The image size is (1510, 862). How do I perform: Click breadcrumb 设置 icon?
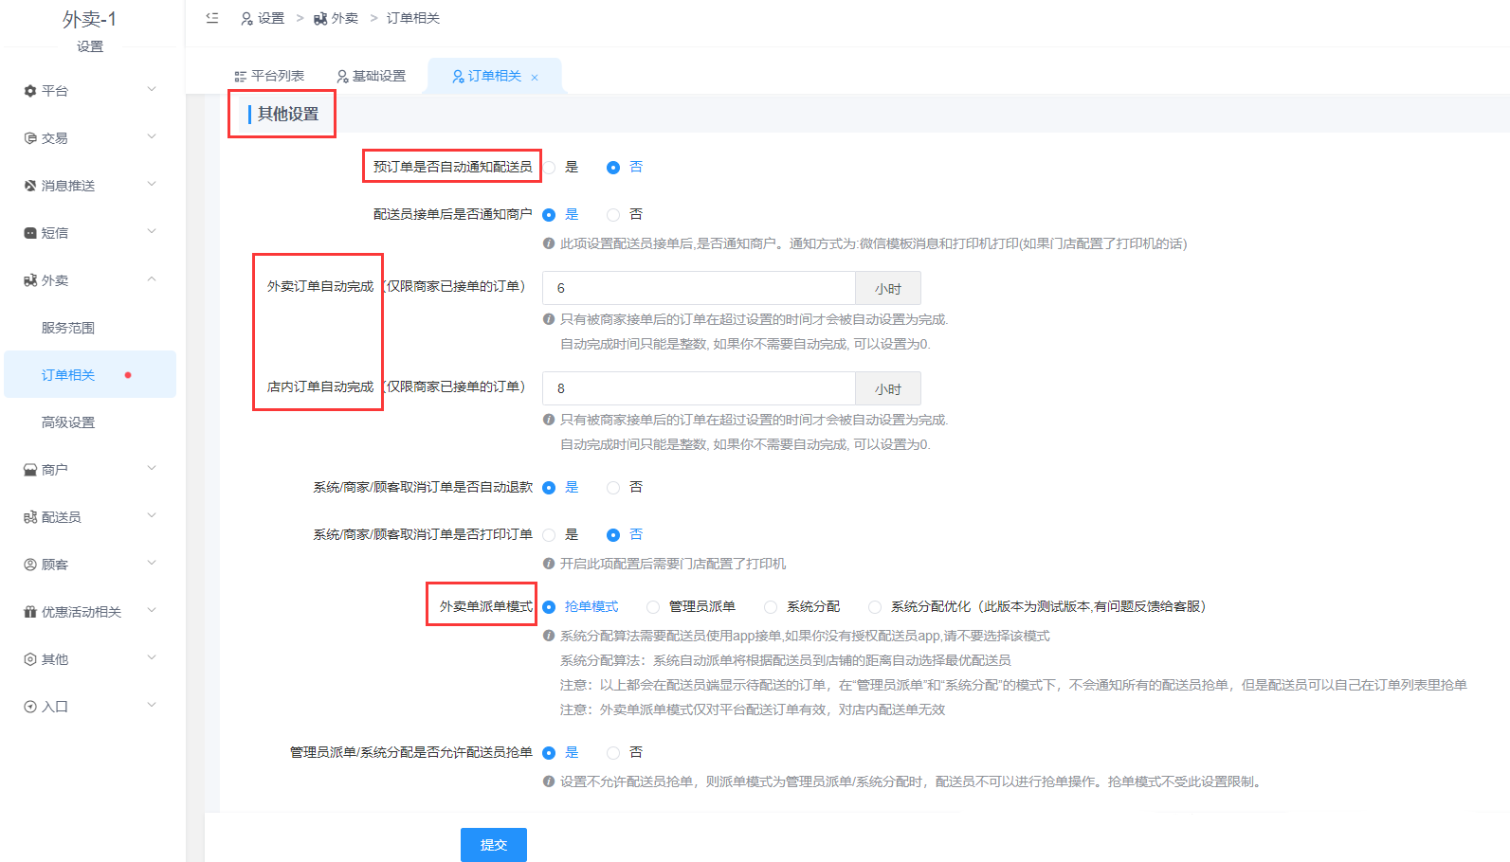click(x=247, y=19)
